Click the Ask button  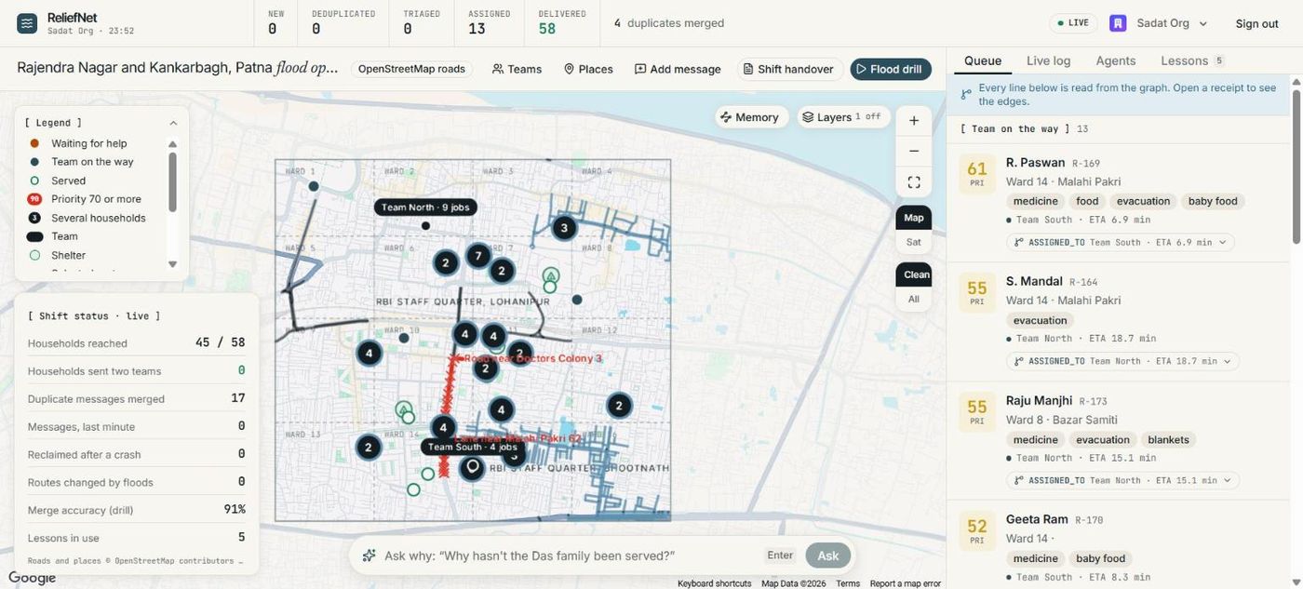pos(828,556)
